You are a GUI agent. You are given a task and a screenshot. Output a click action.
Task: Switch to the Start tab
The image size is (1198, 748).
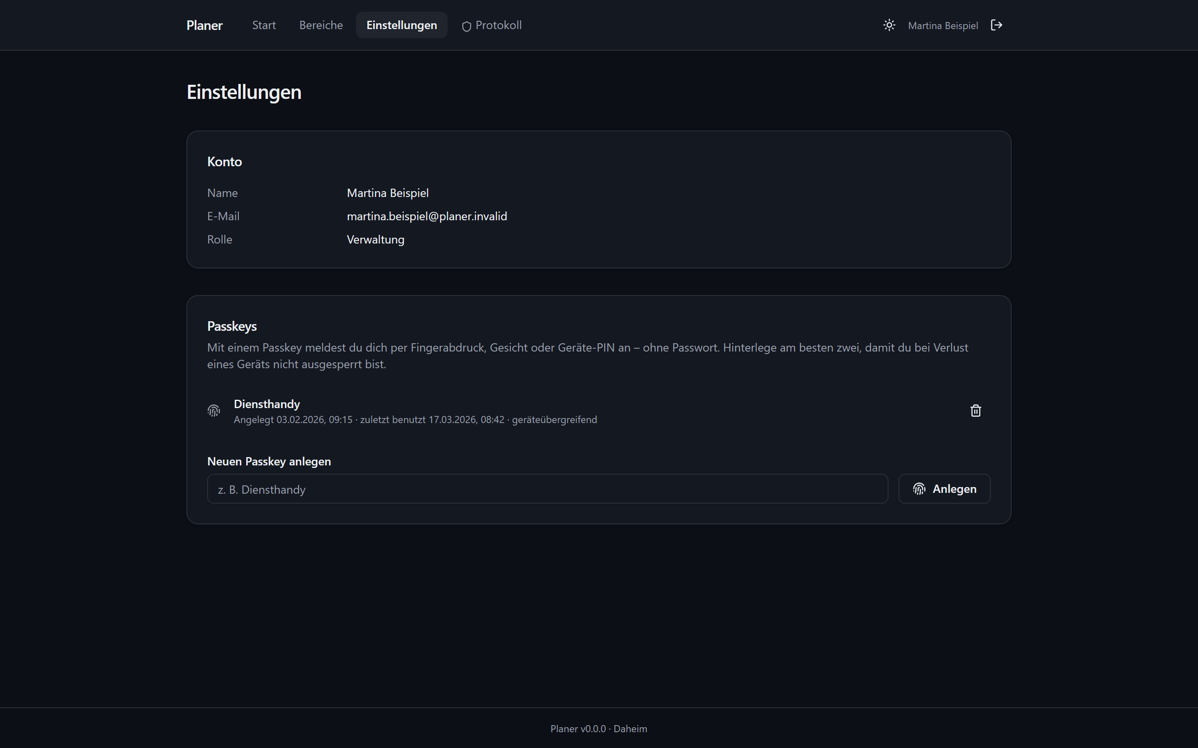pos(264,25)
